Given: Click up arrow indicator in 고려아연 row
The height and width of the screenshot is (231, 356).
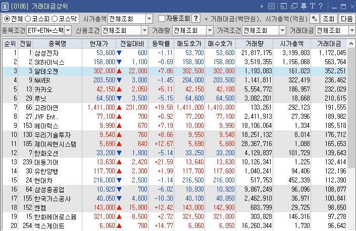Looking at the screenshot, I should click(119, 108).
